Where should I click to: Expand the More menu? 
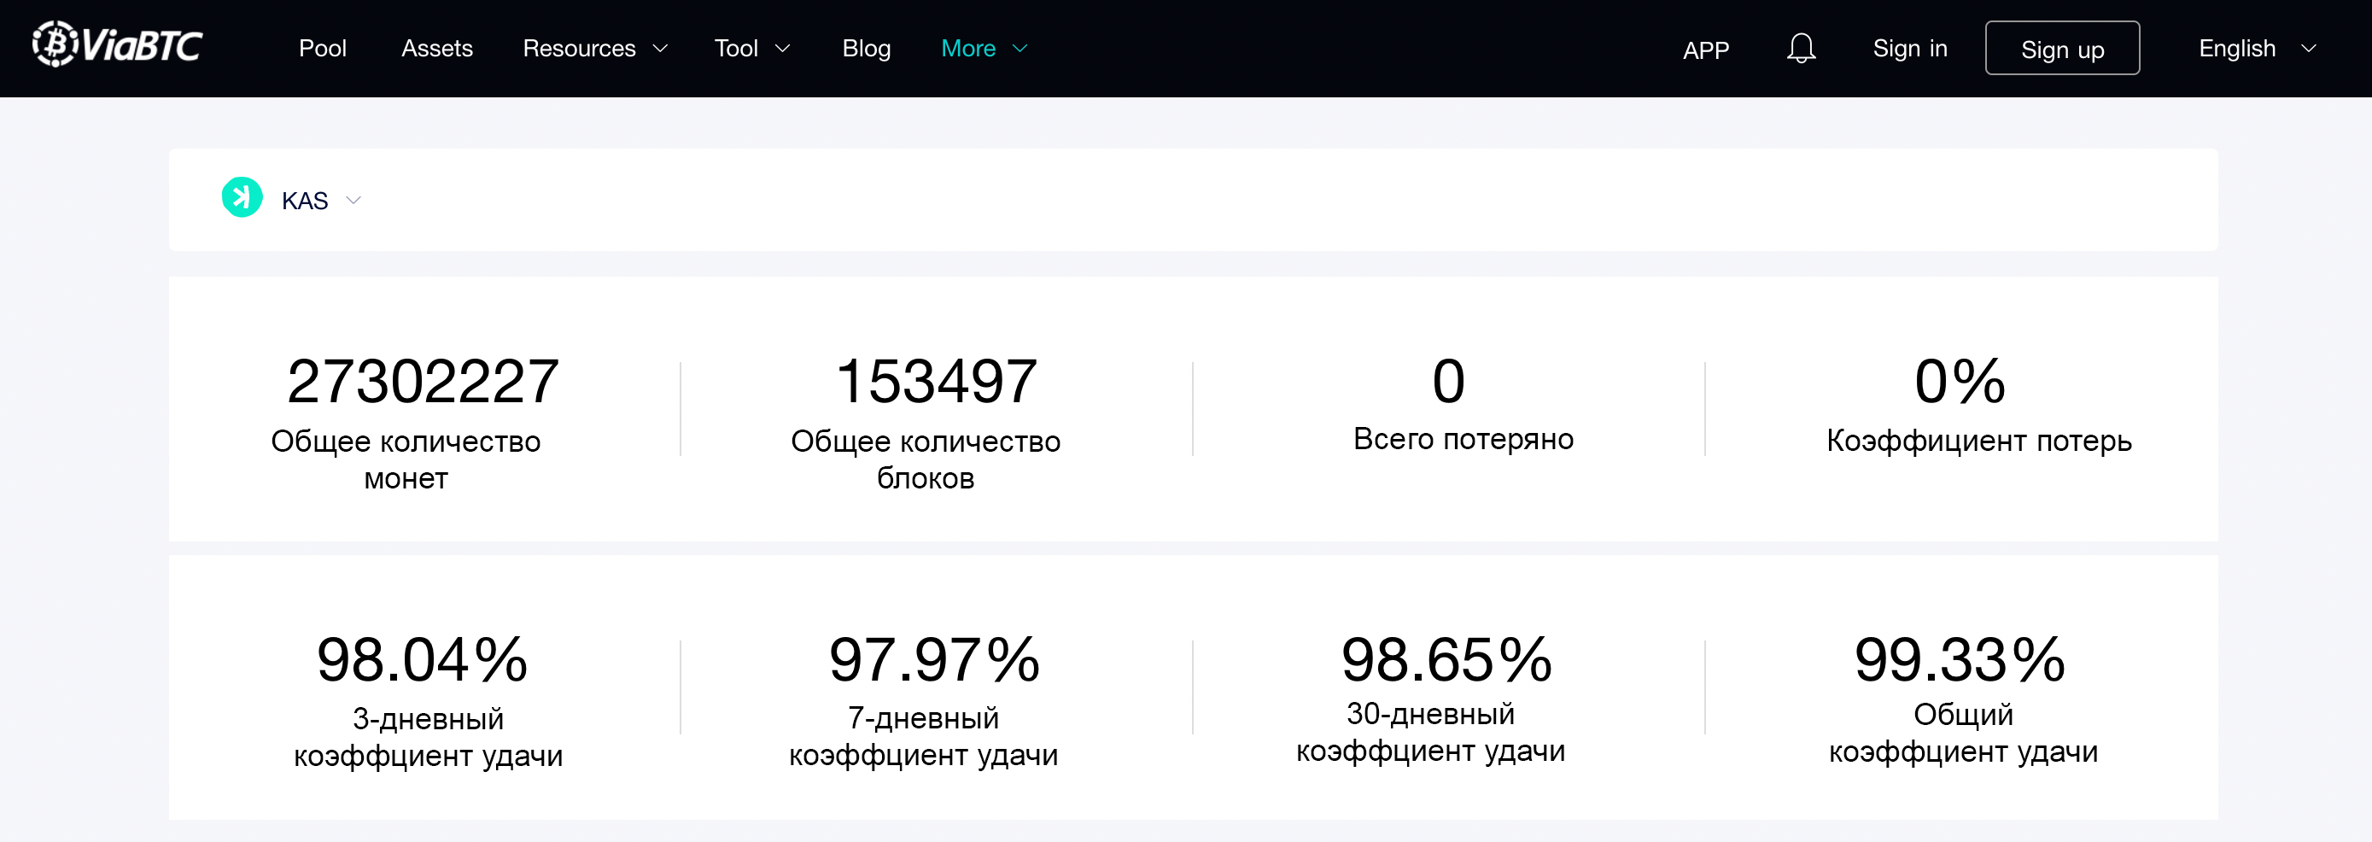[984, 48]
